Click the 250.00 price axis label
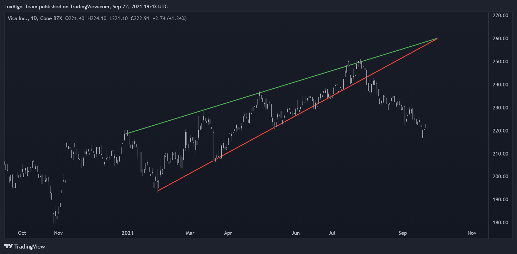The width and height of the screenshot is (517, 254). pyautogui.click(x=500, y=62)
